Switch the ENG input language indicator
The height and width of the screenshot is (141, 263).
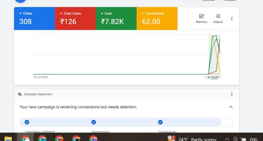point(253,139)
